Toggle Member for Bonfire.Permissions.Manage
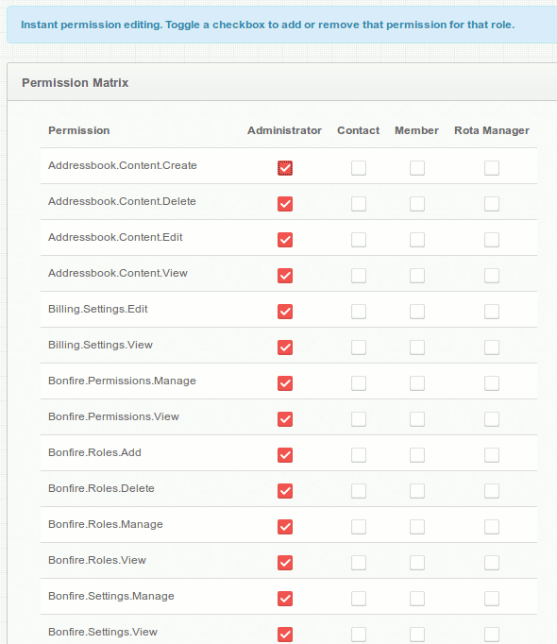The height and width of the screenshot is (644, 557). click(x=417, y=383)
